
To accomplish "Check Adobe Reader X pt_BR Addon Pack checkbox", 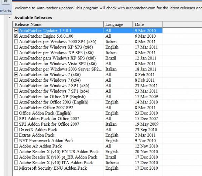I will 16,157.
